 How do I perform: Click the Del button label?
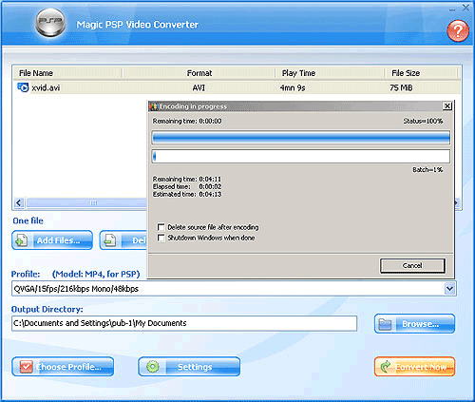tap(139, 240)
